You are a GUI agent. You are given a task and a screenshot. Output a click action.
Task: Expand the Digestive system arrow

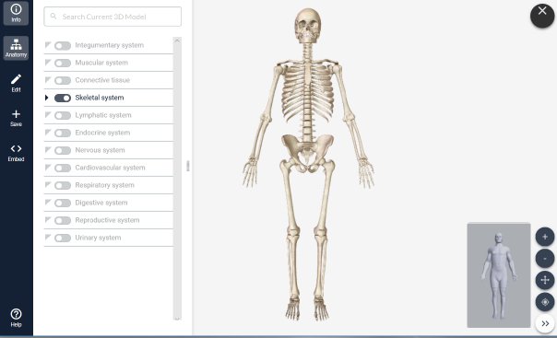pos(48,203)
